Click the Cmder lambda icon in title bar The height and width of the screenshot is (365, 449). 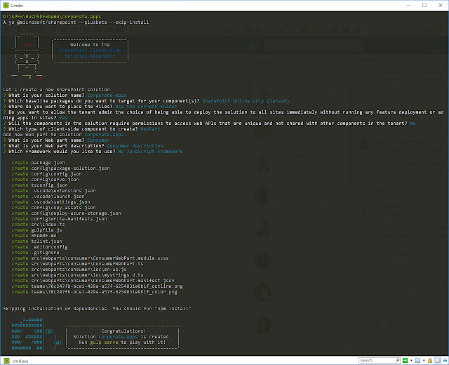pyautogui.click(x=6, y=6)
